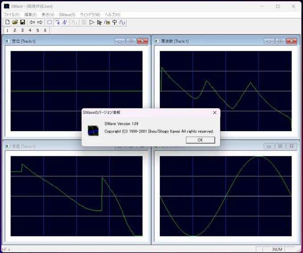Open the SWave(S) menu
Screen dimensions: 303x253
coord(67,15)
